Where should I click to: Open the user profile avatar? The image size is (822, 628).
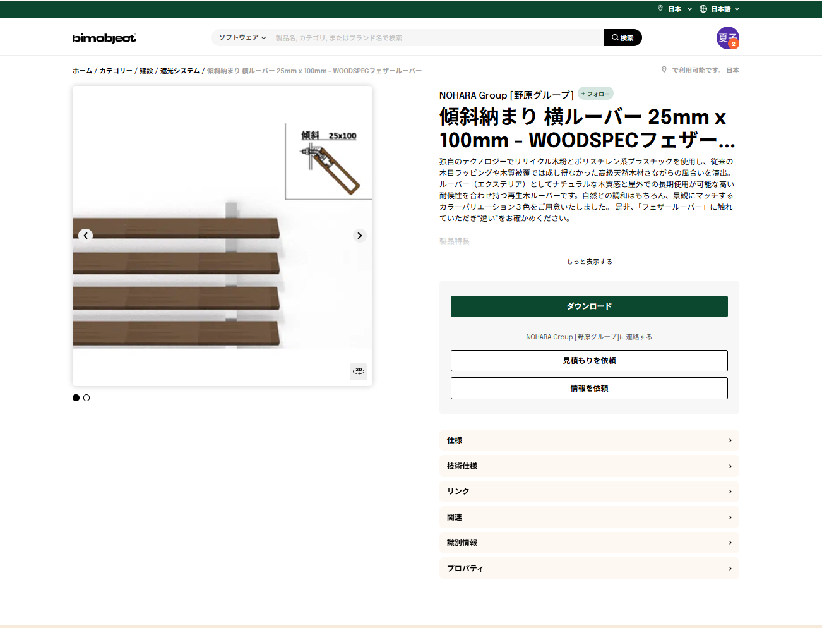coord(727,38)
